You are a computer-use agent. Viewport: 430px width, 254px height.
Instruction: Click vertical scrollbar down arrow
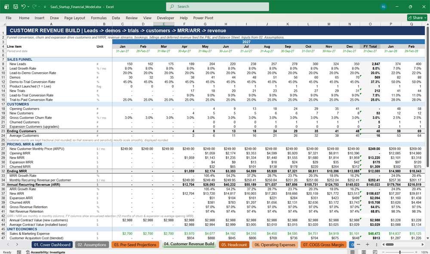click(x=427, y=239)
